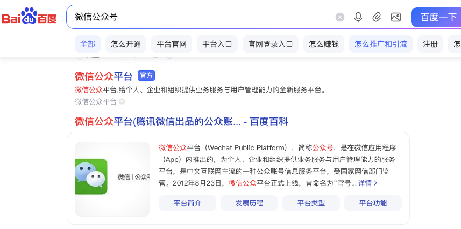Screen dimensions: 461x229
Task: Select the 注册 suggestion tab
Action: 430,45
